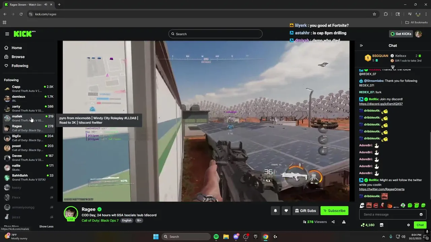Screen dimensions: 431x242
Task: Open offline channel armaniyoungg
Action: pyautogui.click(x=29, y=207)
